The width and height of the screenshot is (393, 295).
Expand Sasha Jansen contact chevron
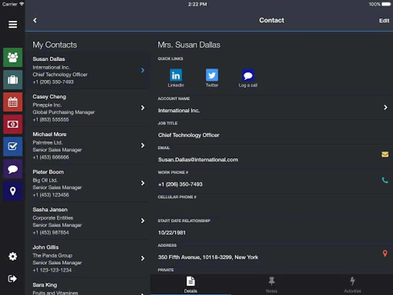tap(143, 221)
